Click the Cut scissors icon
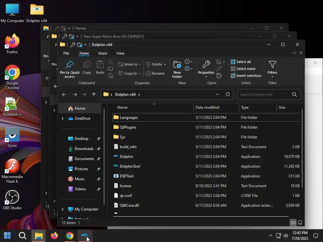 click(x=110, y=62)
